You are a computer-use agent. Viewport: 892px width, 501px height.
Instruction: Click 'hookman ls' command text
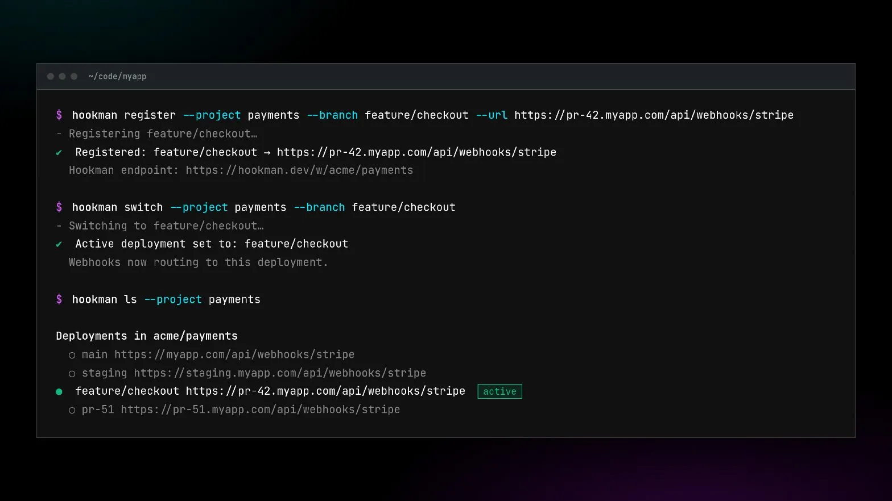105,299
